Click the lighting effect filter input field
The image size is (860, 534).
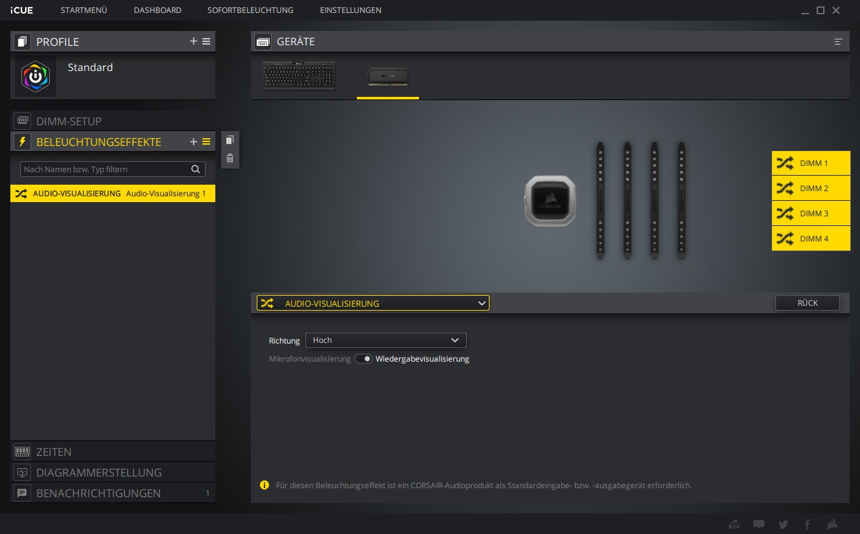tap(103, 169)
